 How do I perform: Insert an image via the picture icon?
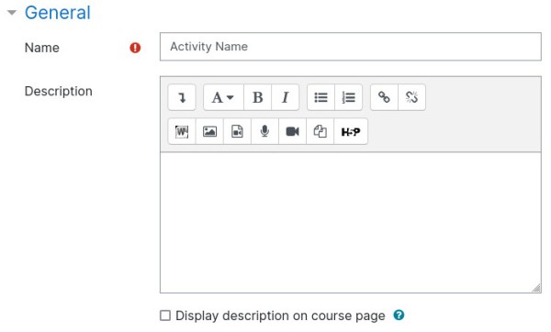pos(209,131)
